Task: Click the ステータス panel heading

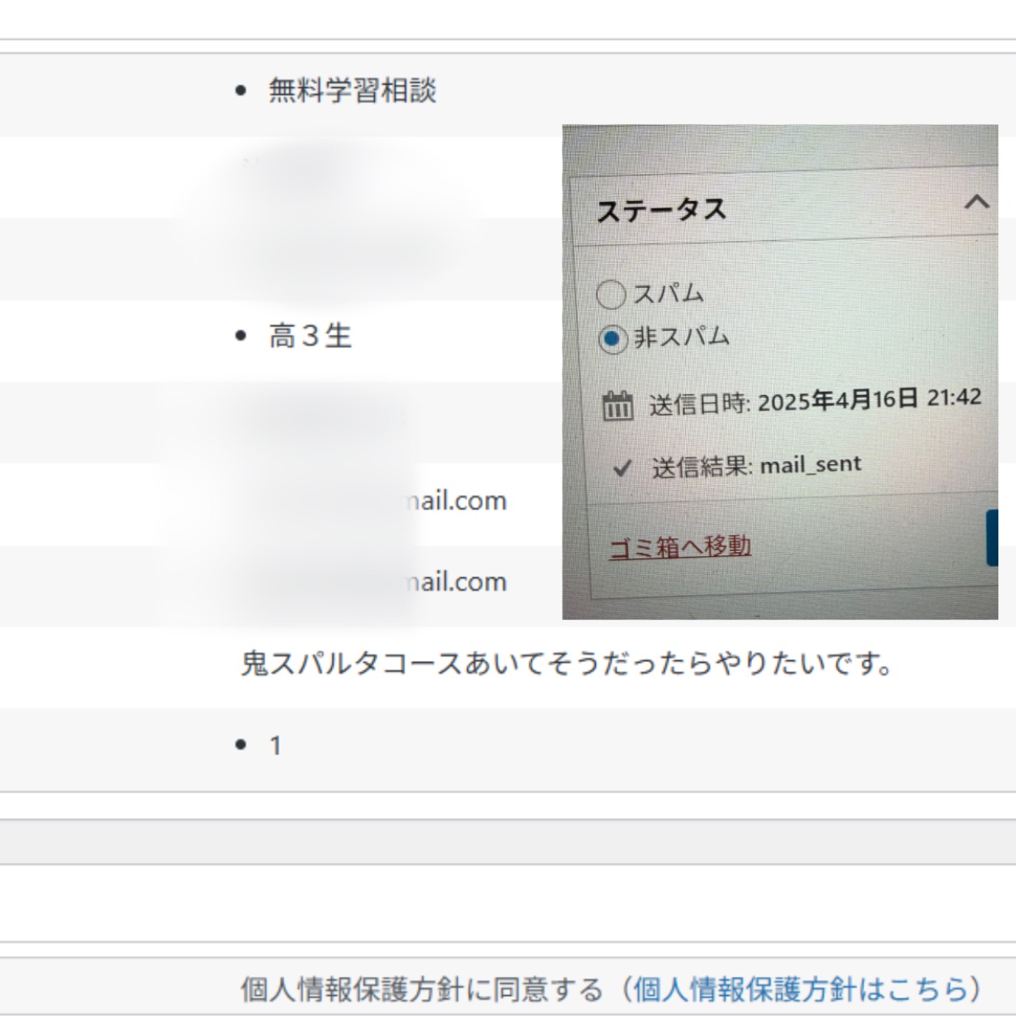Action: (x=662, y=210)
